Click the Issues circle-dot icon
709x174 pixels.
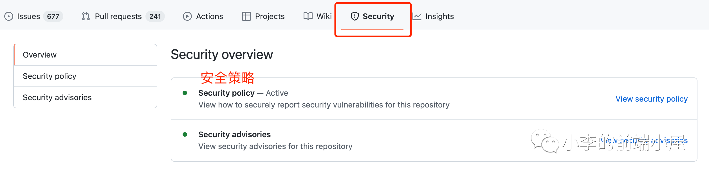coord(9,17)
